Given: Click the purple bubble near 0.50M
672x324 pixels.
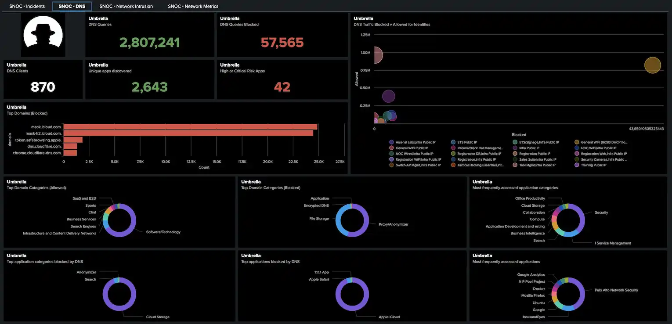Looking at the screenshot, I should tap(389, 97).
